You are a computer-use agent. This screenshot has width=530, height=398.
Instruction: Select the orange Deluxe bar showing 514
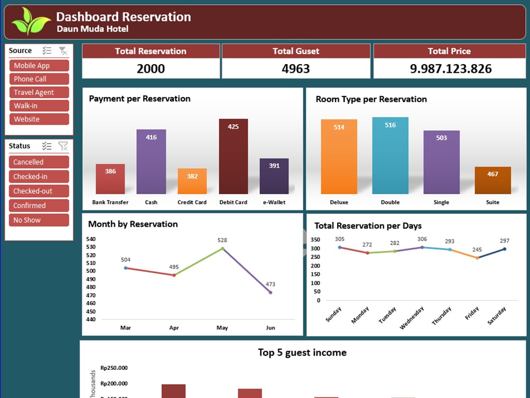tap(339, 157)
